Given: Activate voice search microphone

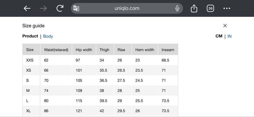Looking at the screenshot, I should (x=177, y=8).
